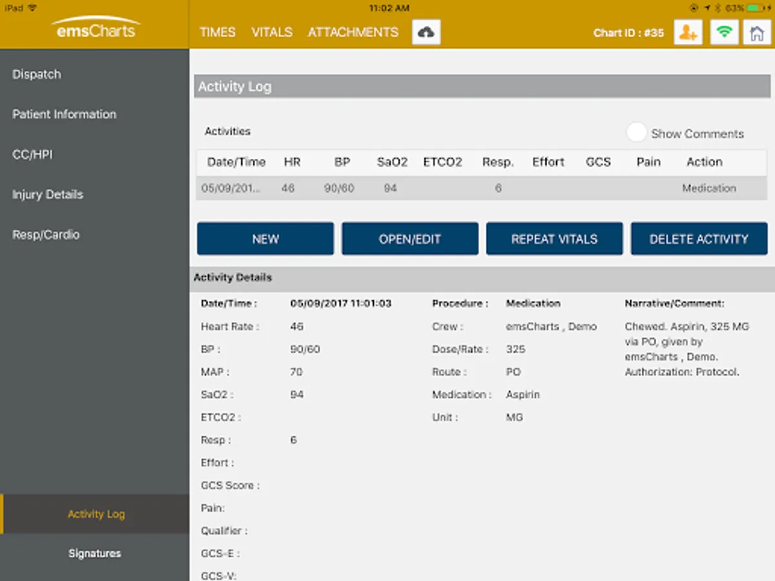Select the Medication activity row
The width and height of the screenshot is (775, 581).
pyautogui.click(x=481, y=189)
